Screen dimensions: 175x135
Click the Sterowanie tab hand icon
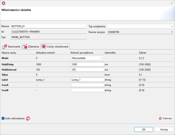(4, 47)
